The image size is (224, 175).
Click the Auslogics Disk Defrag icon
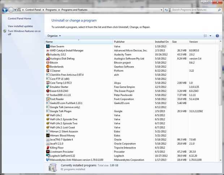48,59
